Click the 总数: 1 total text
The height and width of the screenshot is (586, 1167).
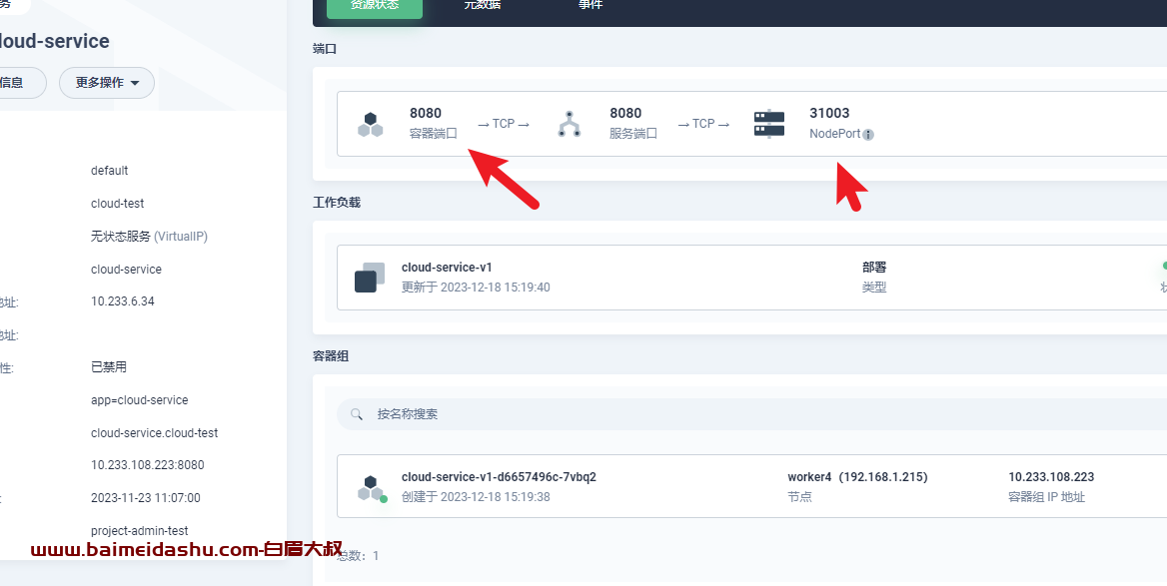pos(358,556)
